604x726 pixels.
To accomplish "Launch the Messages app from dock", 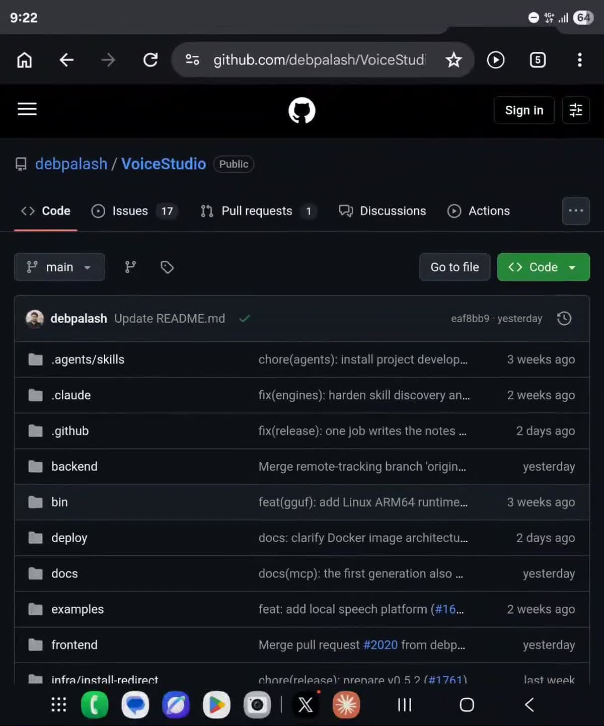I will (x=135, y=705).
